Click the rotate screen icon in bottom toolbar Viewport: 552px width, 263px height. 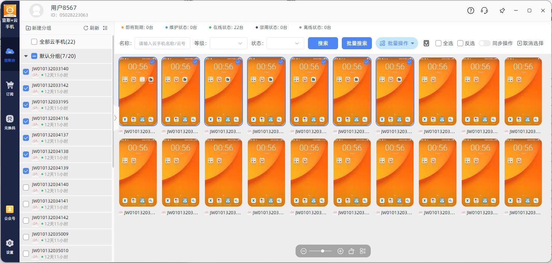click(x=352, y=251)
